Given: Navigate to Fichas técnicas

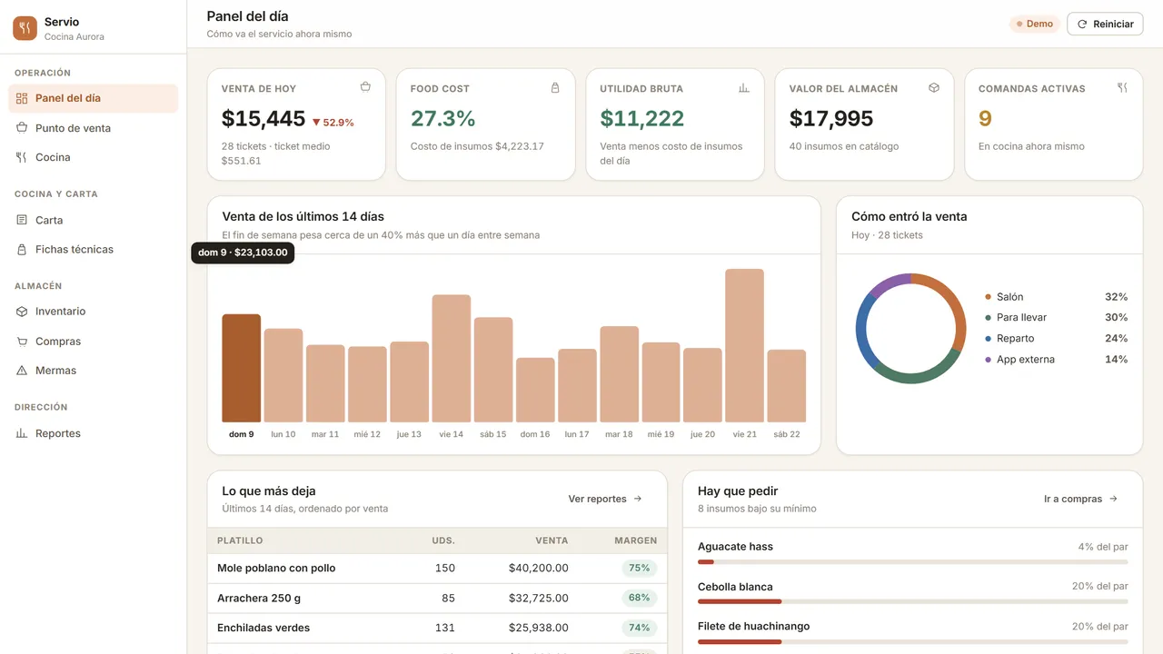Looking at the screenshot, I should (94, 249).
